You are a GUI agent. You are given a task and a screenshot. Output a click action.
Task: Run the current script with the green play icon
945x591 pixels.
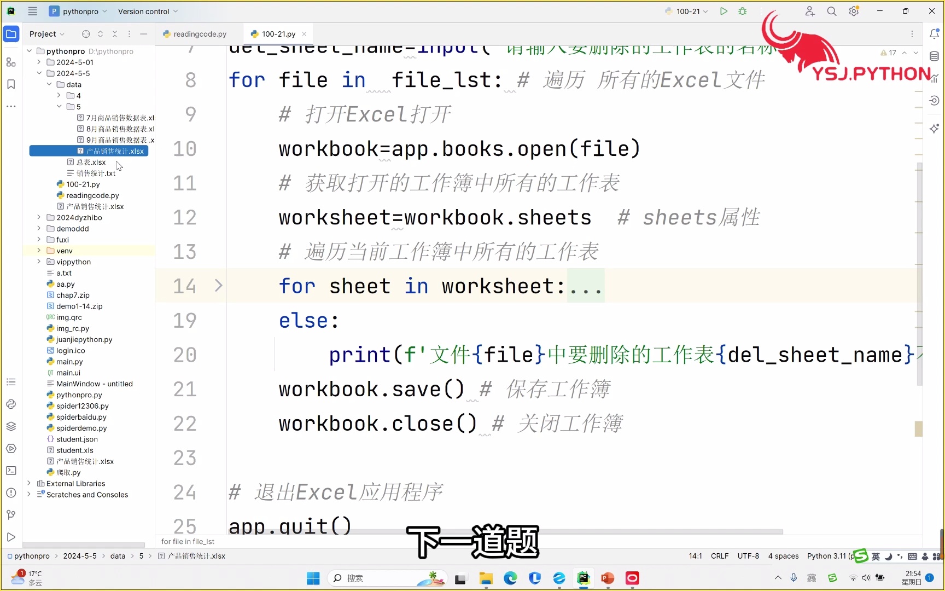click(x=723, y=11)
